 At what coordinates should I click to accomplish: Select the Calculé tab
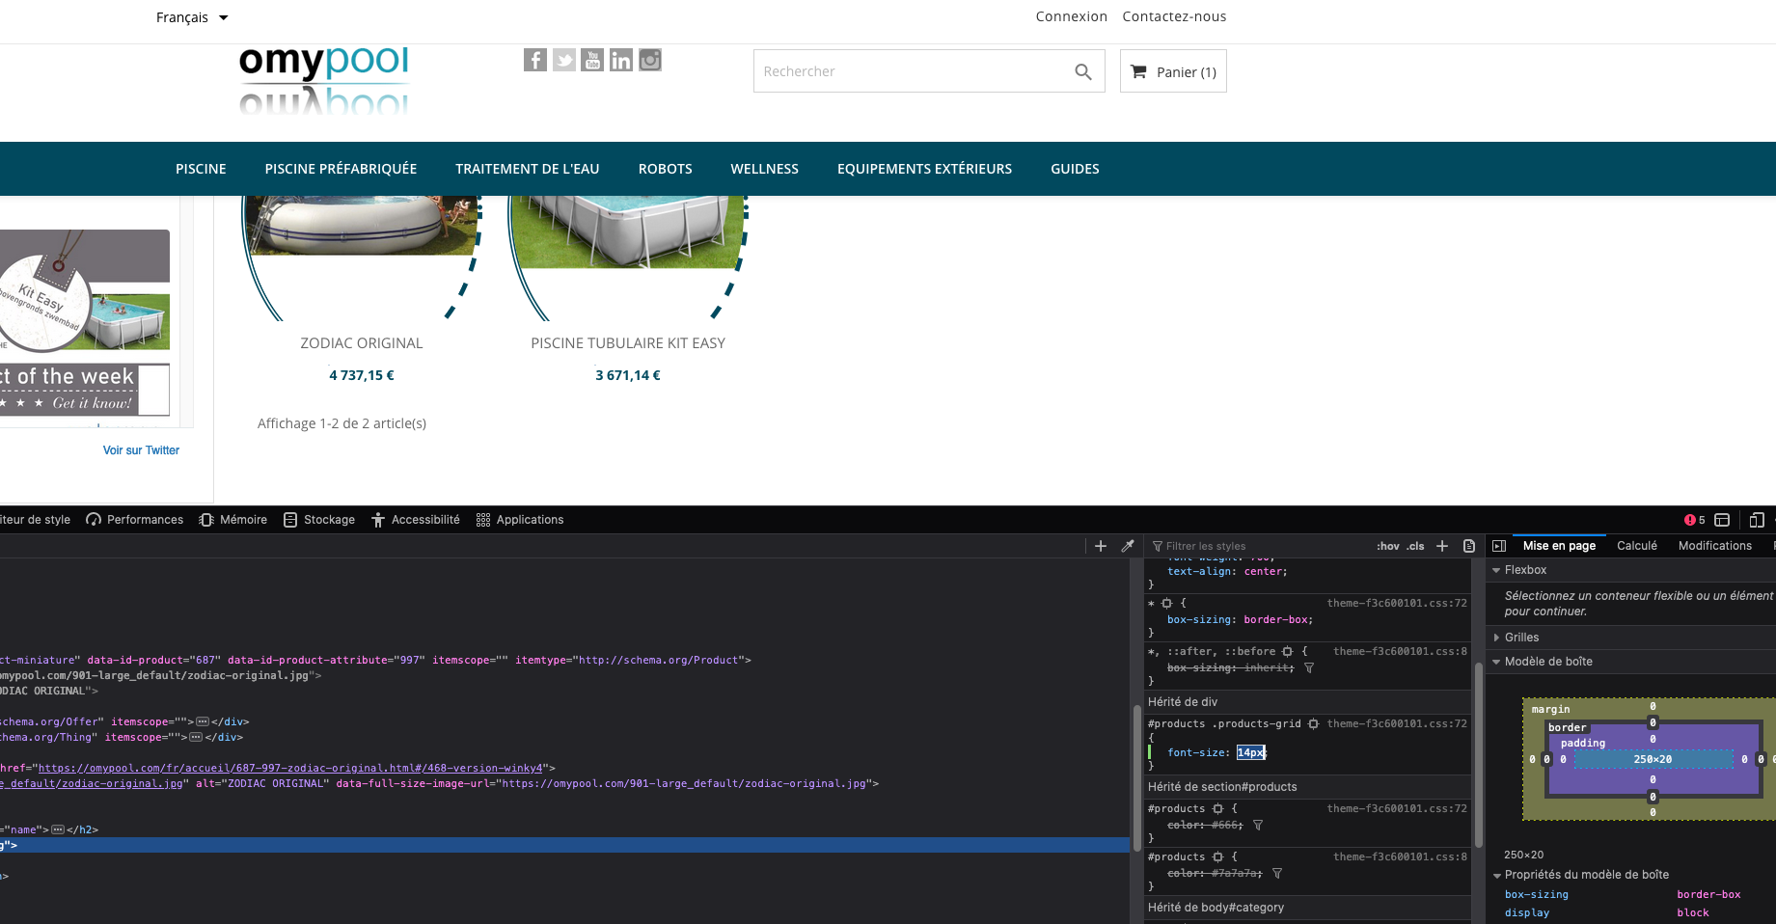[1637, 546]
